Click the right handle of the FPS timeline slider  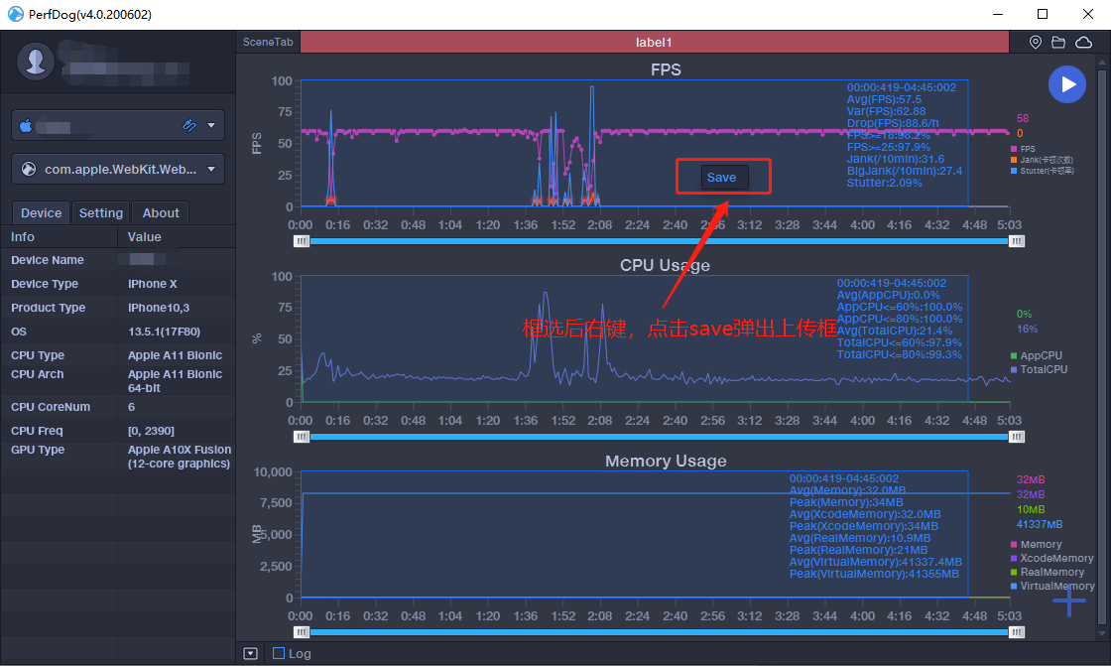1017,241
